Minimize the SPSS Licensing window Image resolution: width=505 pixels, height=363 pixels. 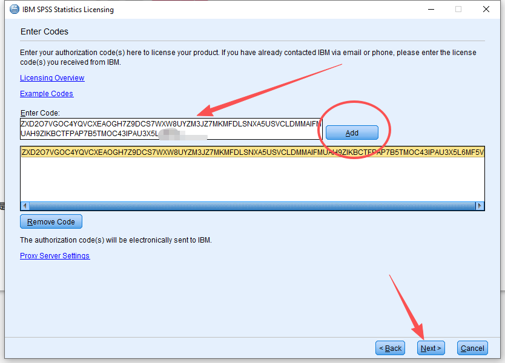point(431,10)
